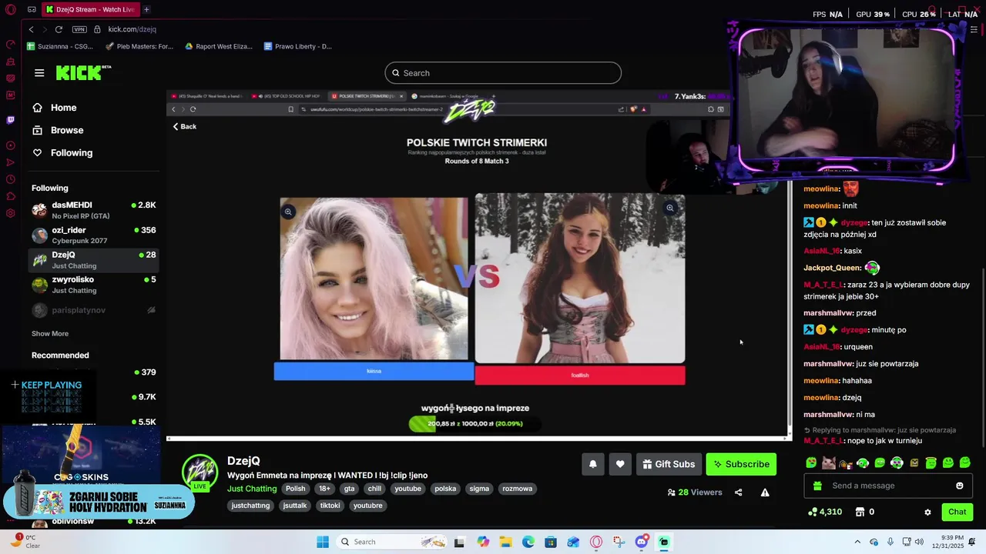Open File Explorer from taskbar

point(505,542)
